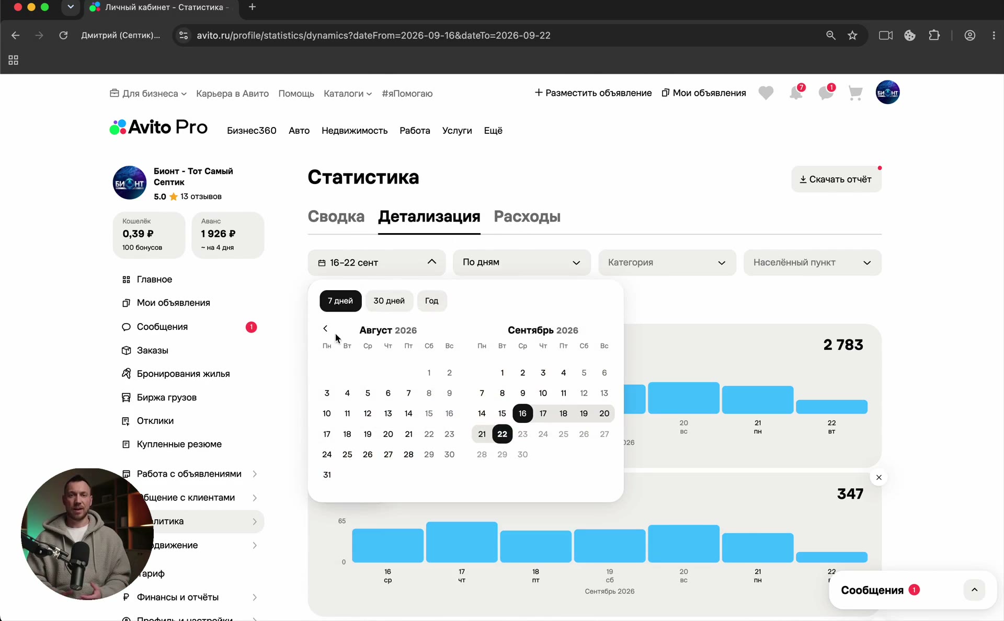Screen dimensions: 1004x621
Task: Open the Каталоги menu
Action: 348,94
